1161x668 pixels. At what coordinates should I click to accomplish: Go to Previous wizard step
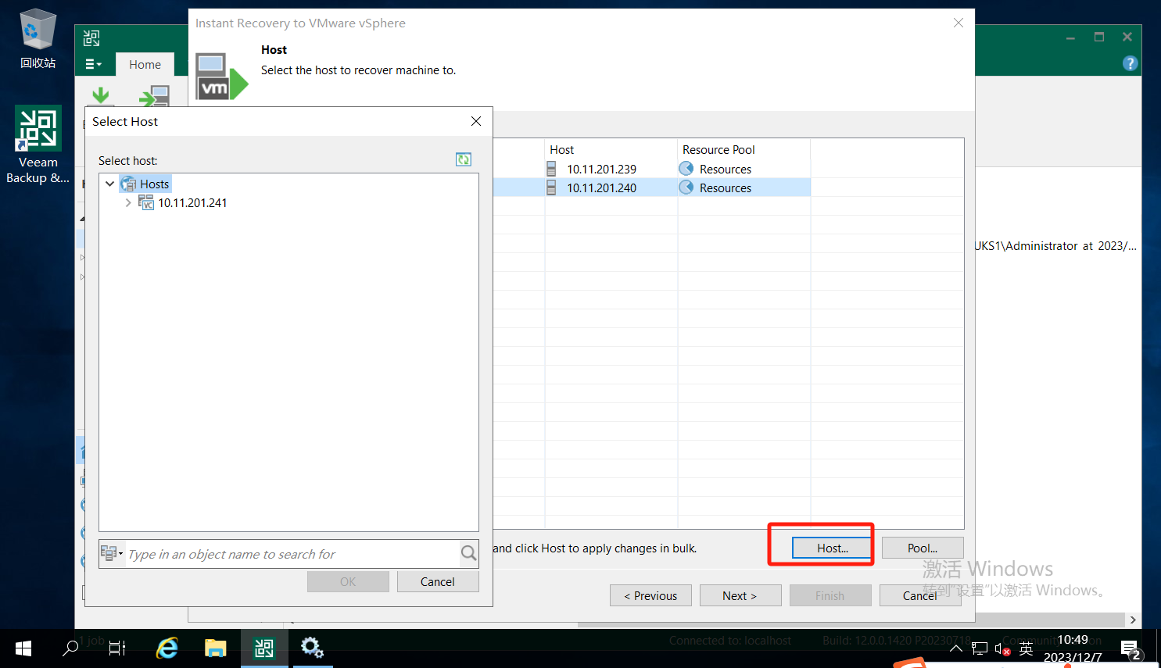click(650, 595)
